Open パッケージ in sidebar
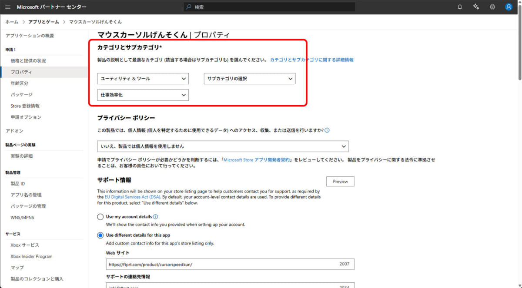The width and height of the screenshot is (522, 288). [22, 95]
